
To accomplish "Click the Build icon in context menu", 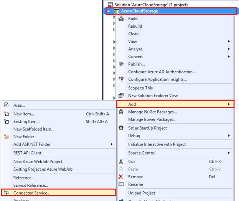I will 121,18.
